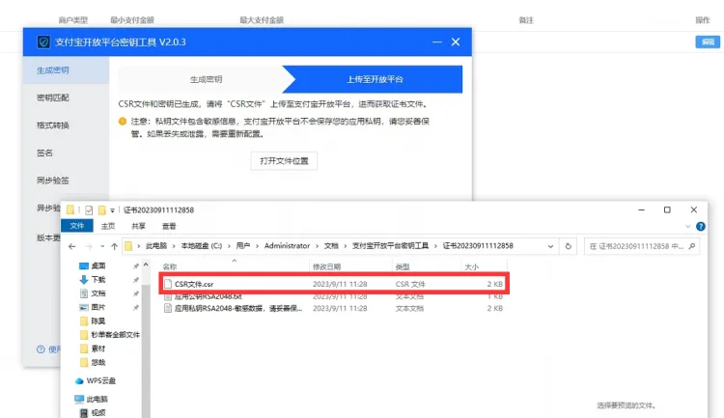Sort files by the 类型 column header

403,267
